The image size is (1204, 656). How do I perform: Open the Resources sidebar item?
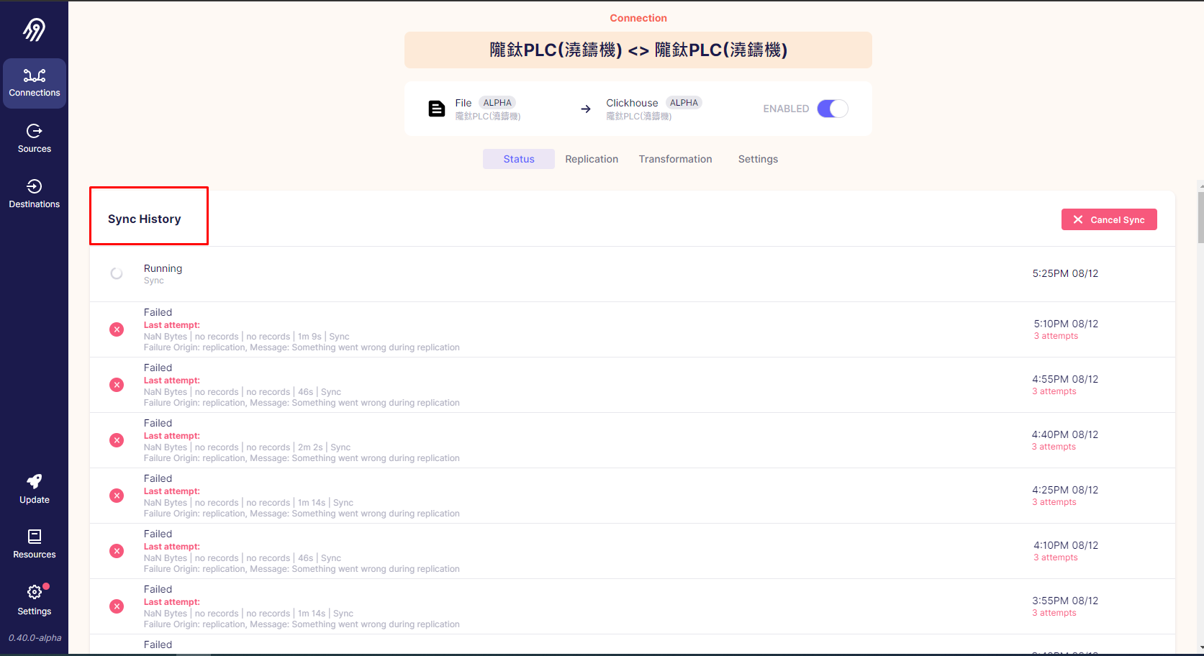tap(35, 545)
